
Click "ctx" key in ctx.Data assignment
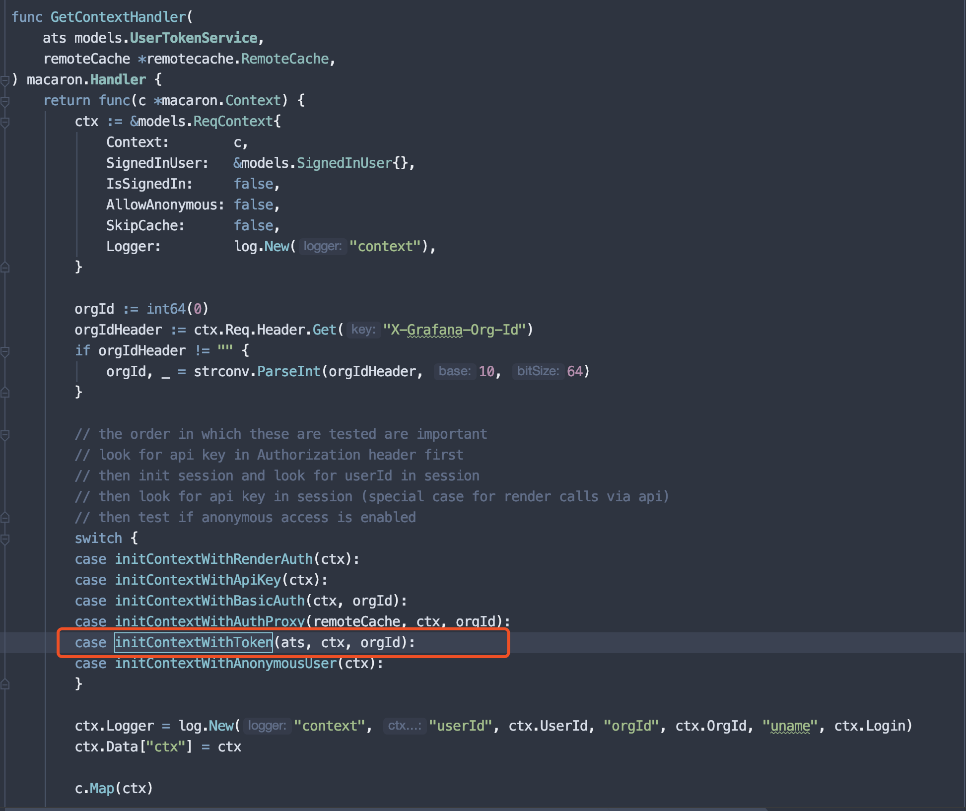pos(166,746)
